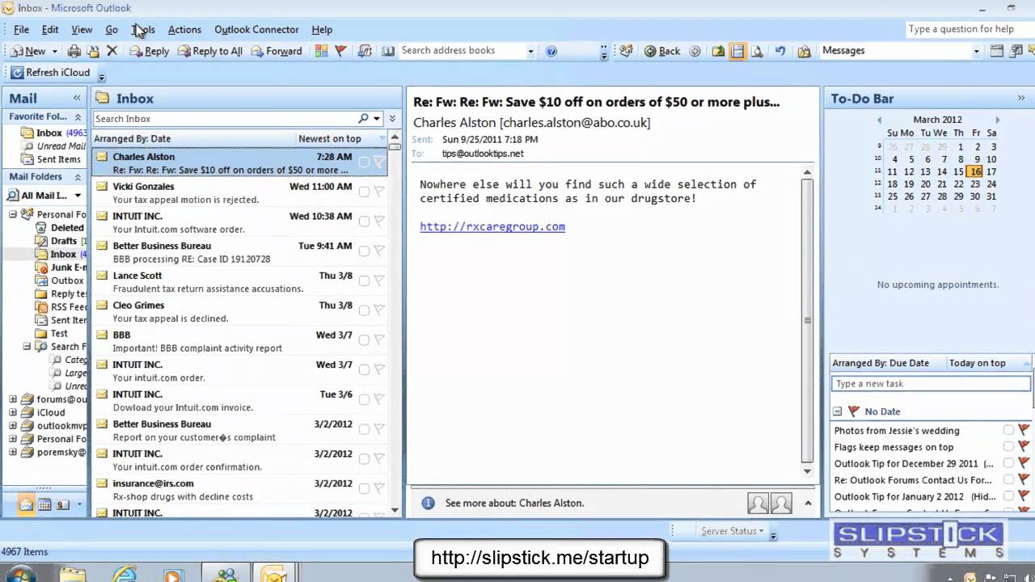Click the blue Help question mark icon

(x=551, y=51)
